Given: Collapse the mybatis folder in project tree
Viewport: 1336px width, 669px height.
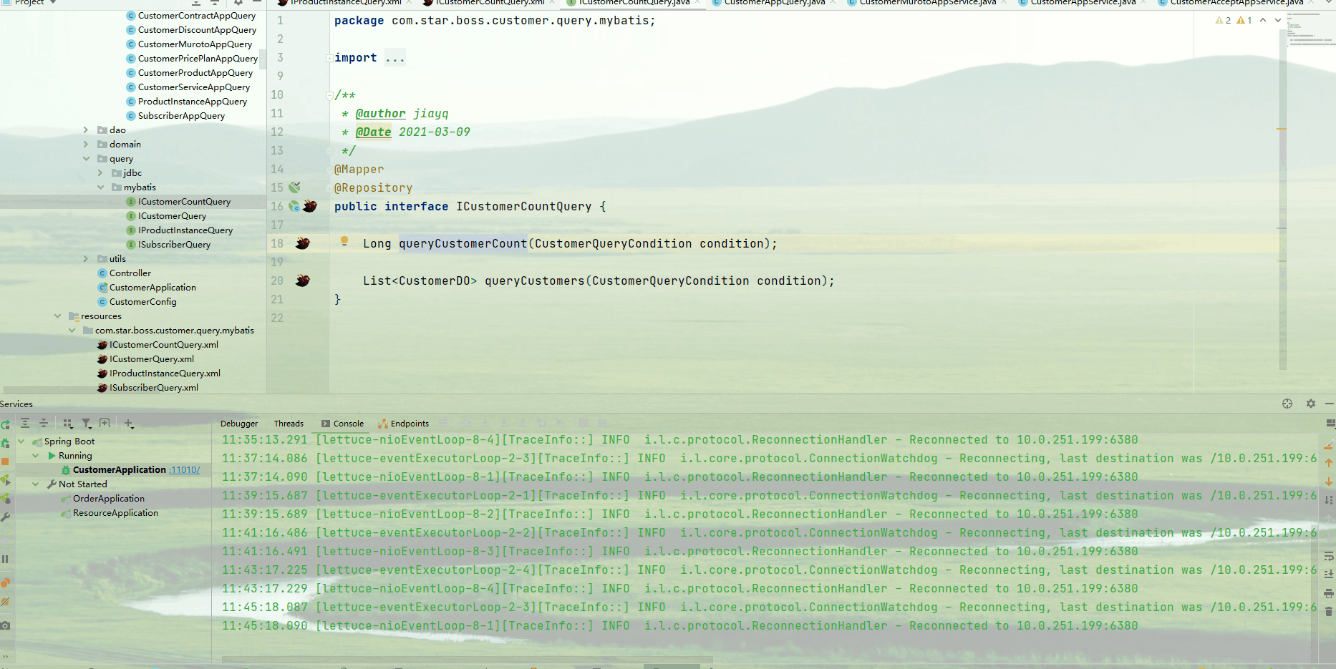Looking at the screenshot, I should point(100,187).
